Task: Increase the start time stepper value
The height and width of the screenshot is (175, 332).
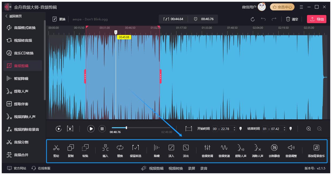Action: [234, 128]
